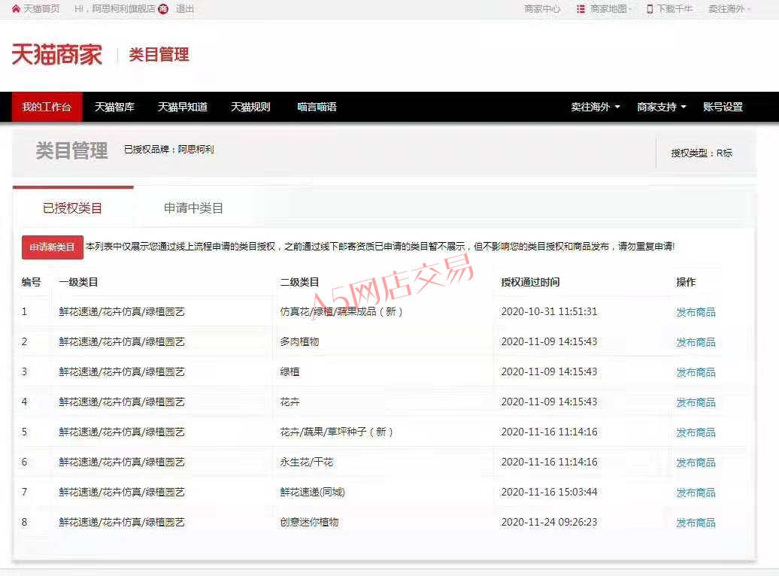Click the timestamp 2020-11-16 15:03:44
This screenshot has width=779, height=576.
pyautogui.click(x=549, y=492)
